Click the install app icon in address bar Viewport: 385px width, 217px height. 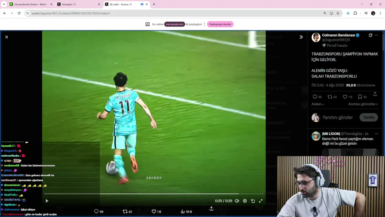[331, 13]
